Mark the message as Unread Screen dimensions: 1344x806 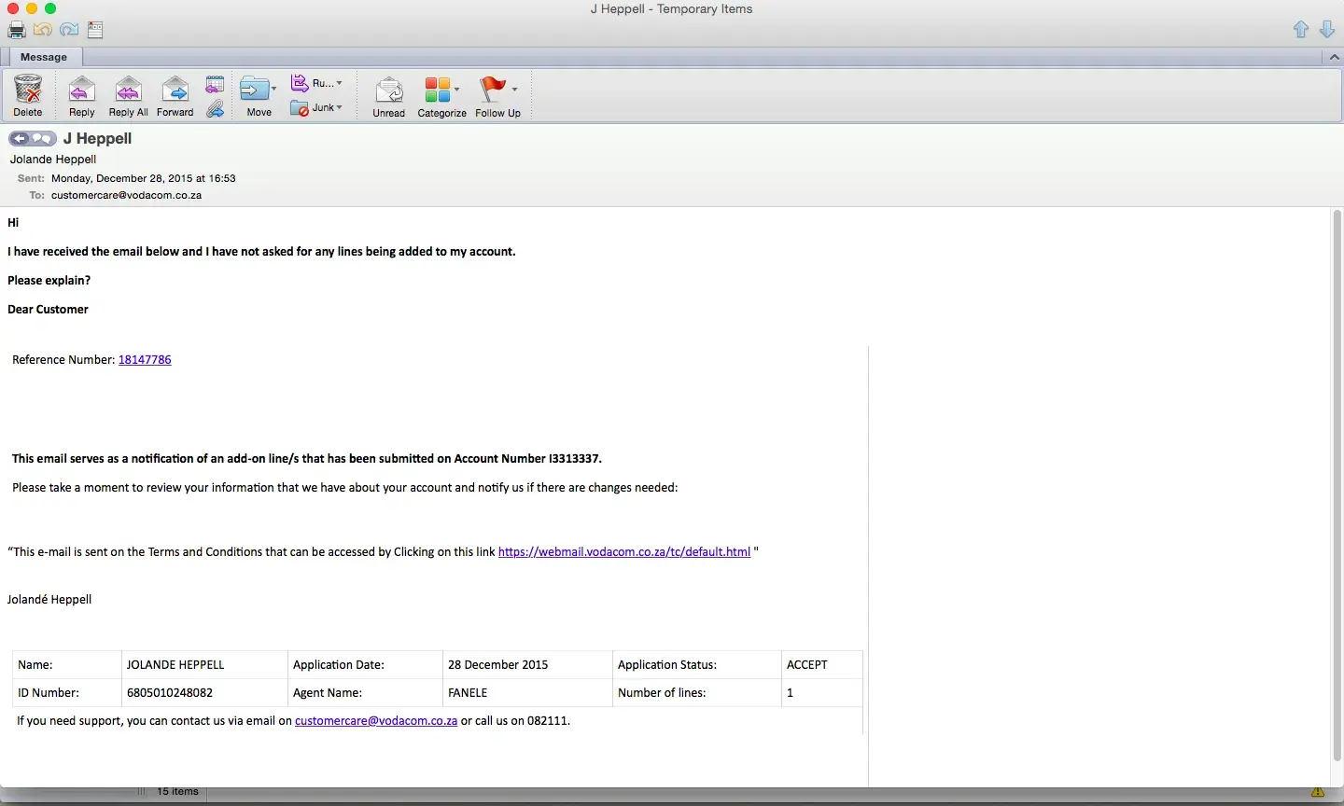(x=388, y=91)
